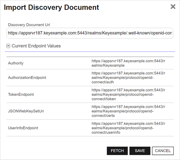This screenshot has width=180, height=160.
Task: Select the TokenEndpoint row label
Action: pos(21,94)
